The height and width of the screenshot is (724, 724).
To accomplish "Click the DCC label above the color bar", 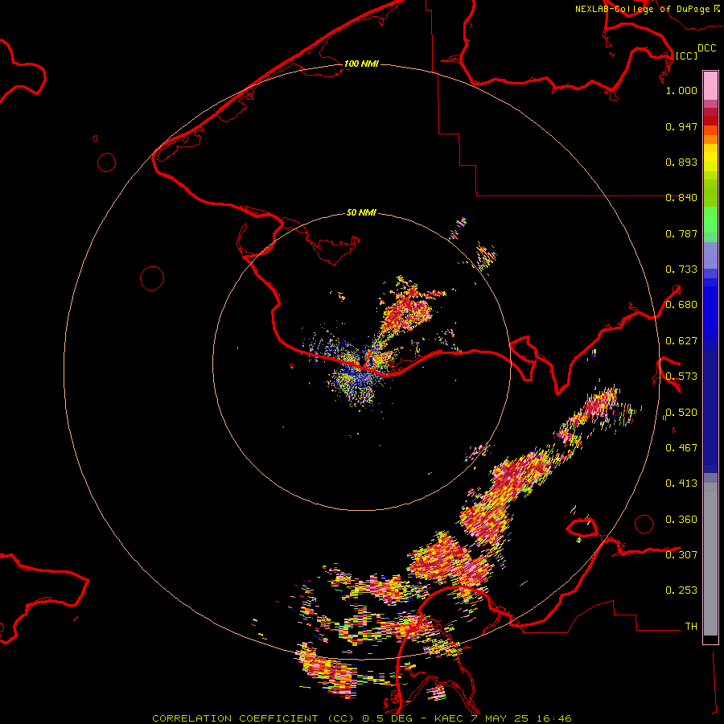I will [706, 48].
